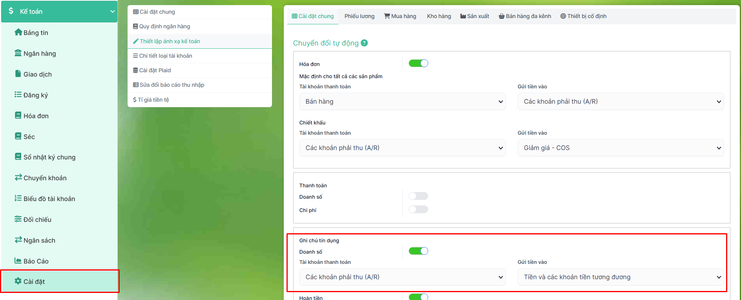741x300 pixels.
Task: Turn off the Ghi chú tín dụng Doanh số toggle
Action: [x=418, y=251]
